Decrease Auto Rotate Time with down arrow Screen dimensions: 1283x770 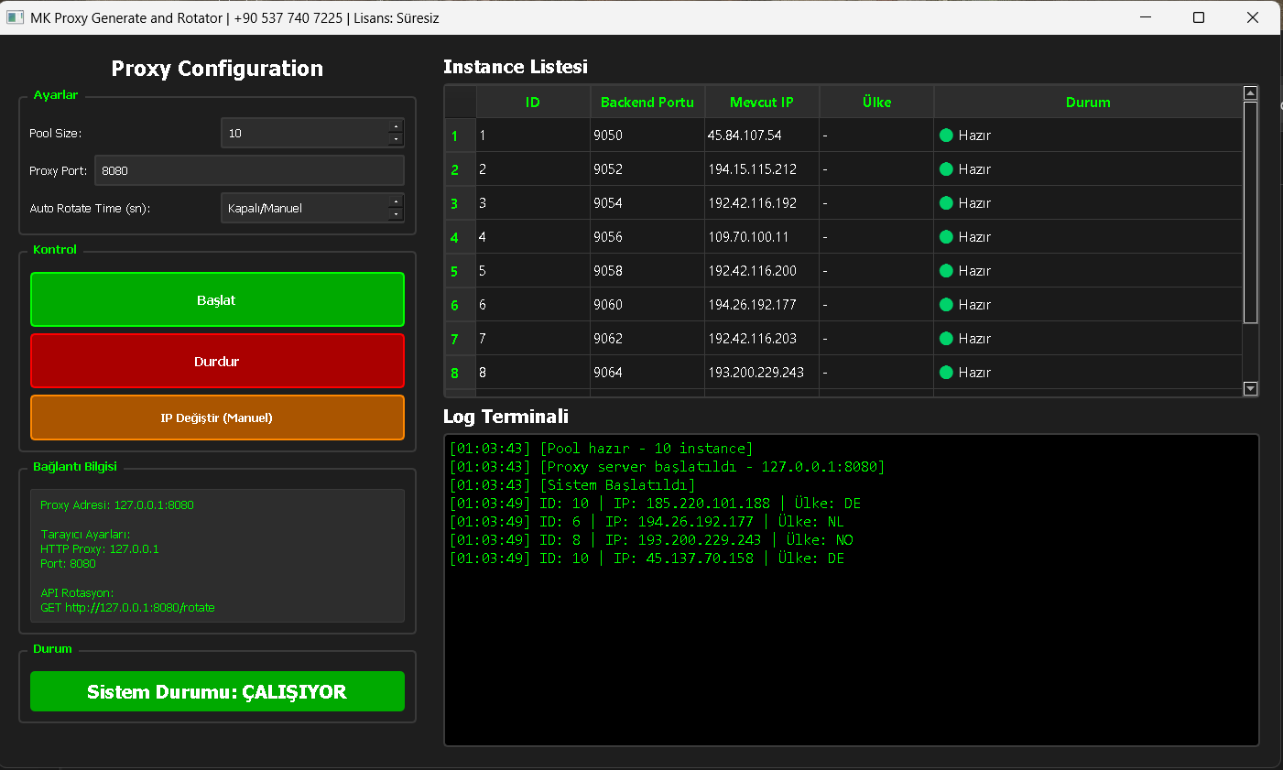click(396, 214)
